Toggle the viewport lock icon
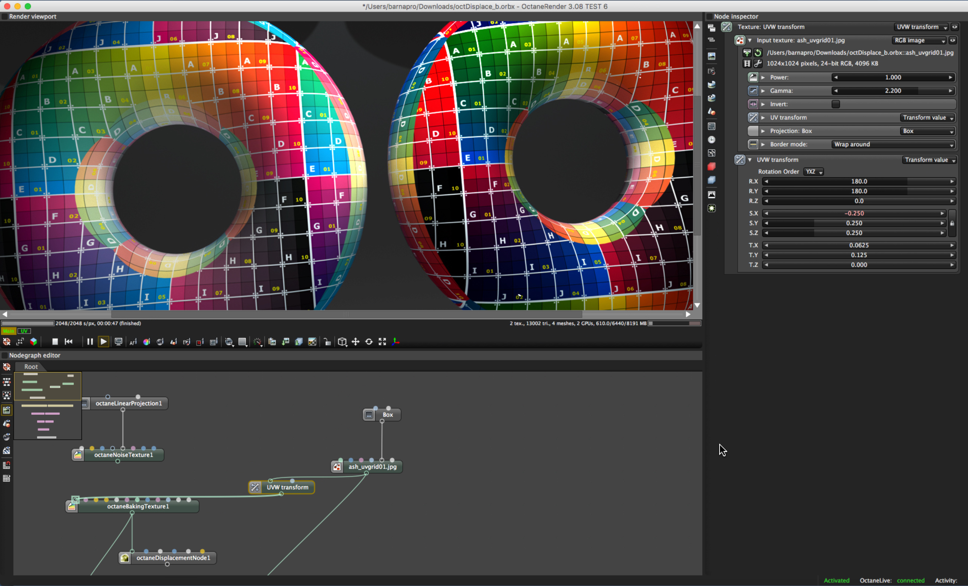The width and height of the screenshot is (968, 586). point(327,342)
